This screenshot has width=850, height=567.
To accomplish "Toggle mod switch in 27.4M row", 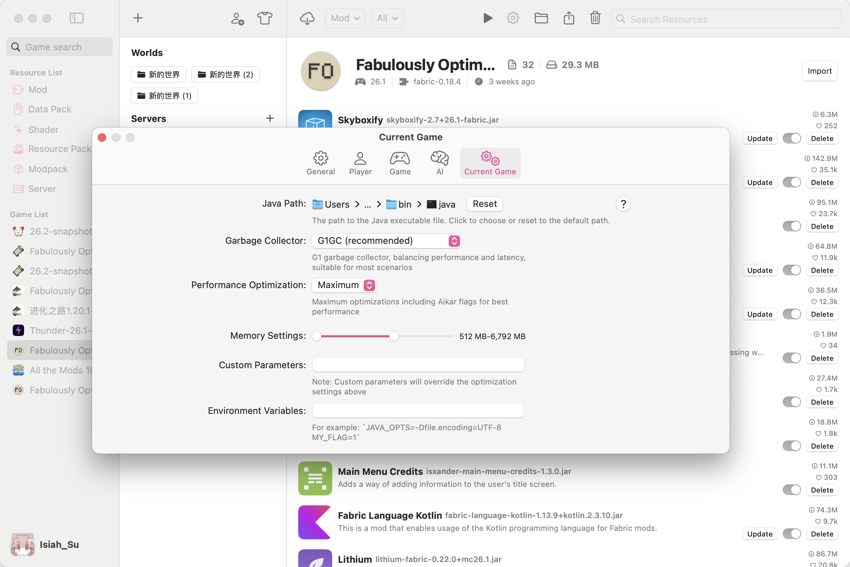I will tap(792, 402).
